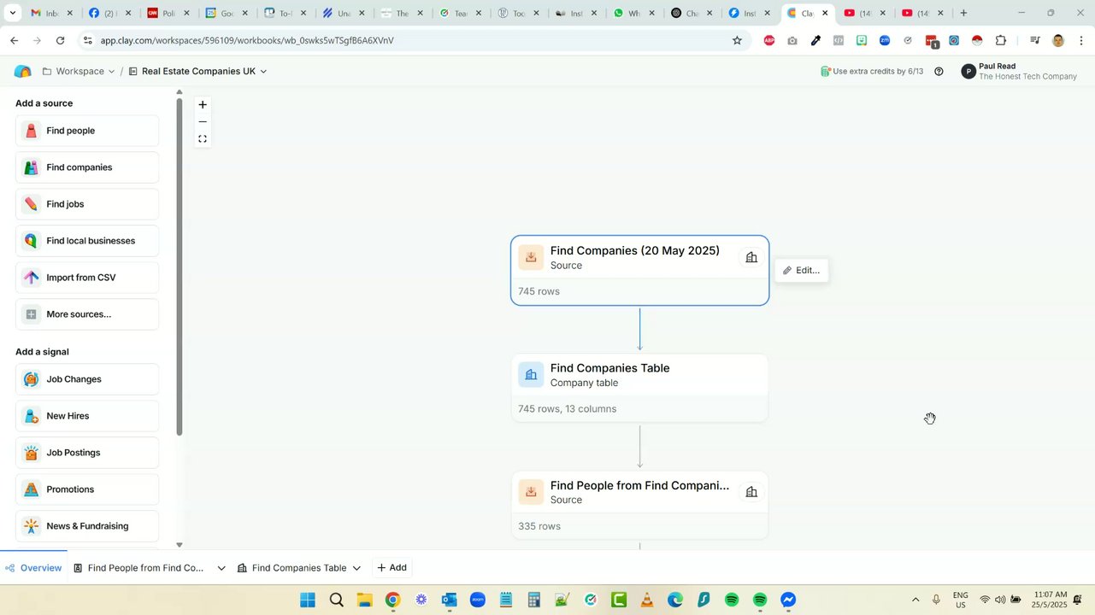Click the New Hires signal icon
Image resolution: width=1095 pixels, height=615 pixels.
31,416
